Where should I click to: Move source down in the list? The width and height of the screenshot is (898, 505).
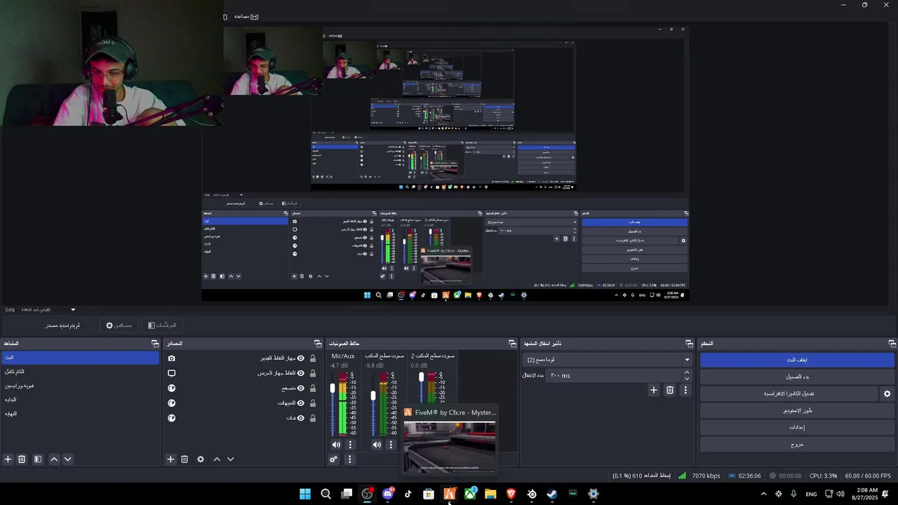[x=230, y=459]
